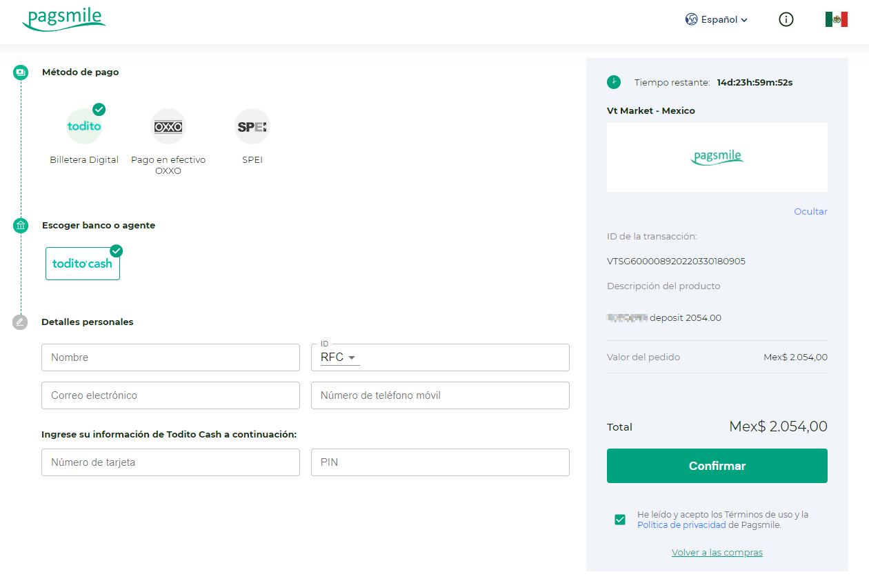This screenshot has width=869, height=579.
Task: Choose OXXO cash payment icon
Action: 168,126
